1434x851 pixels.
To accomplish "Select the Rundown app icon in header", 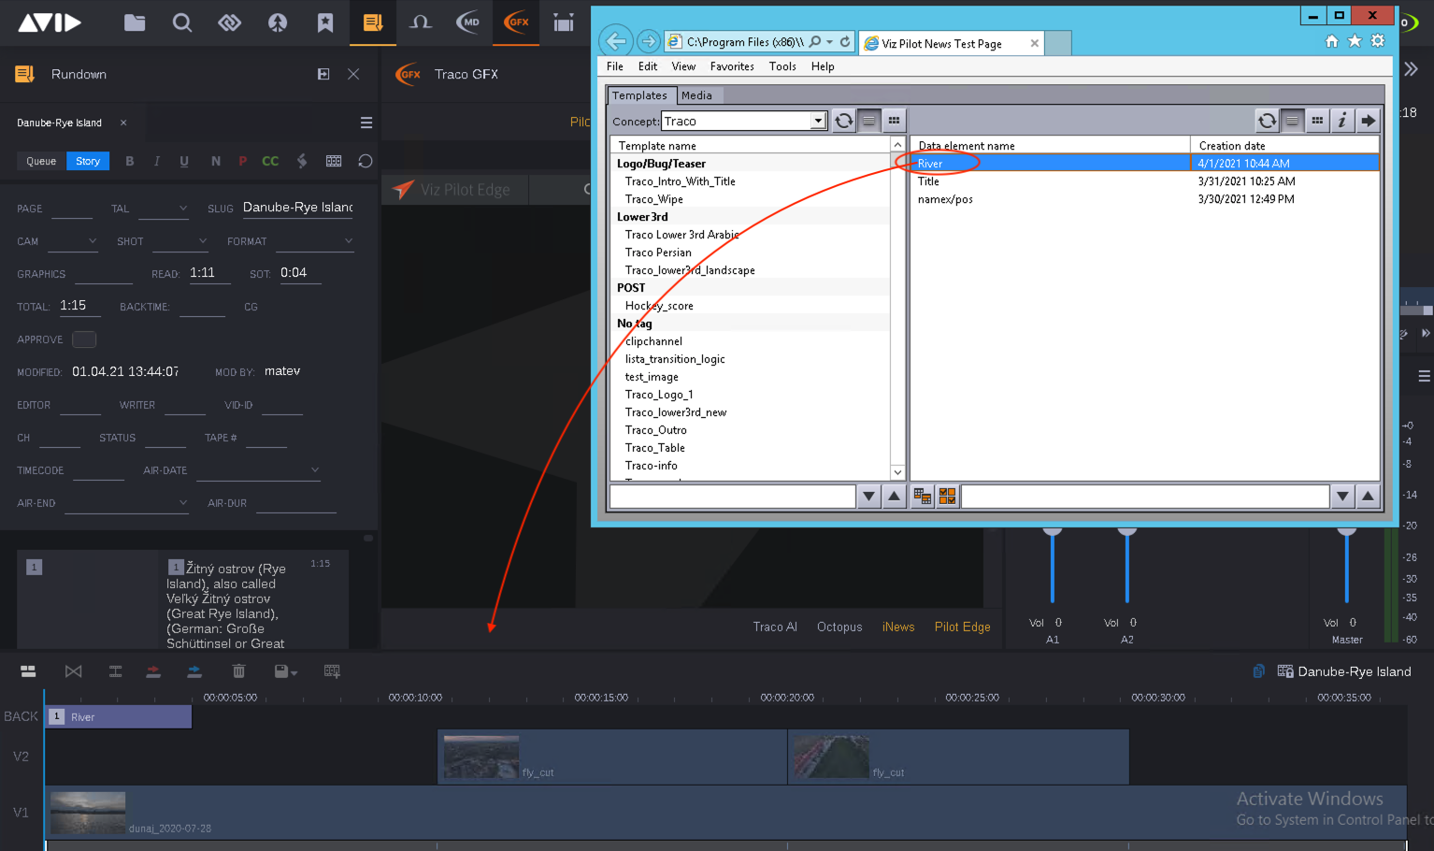I will (x=373, y=22).
